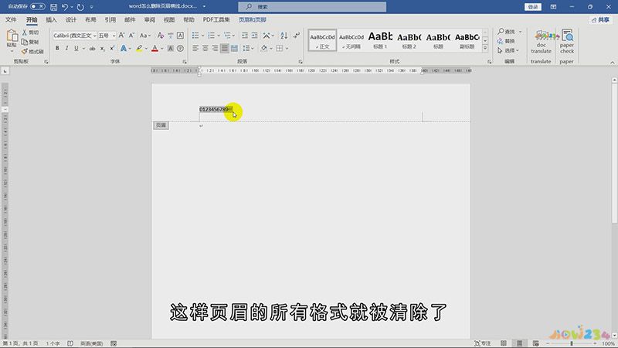This screenshot has height=348, width=618.
Task: Toggle Italic formatting
Action: coord(66,48)
